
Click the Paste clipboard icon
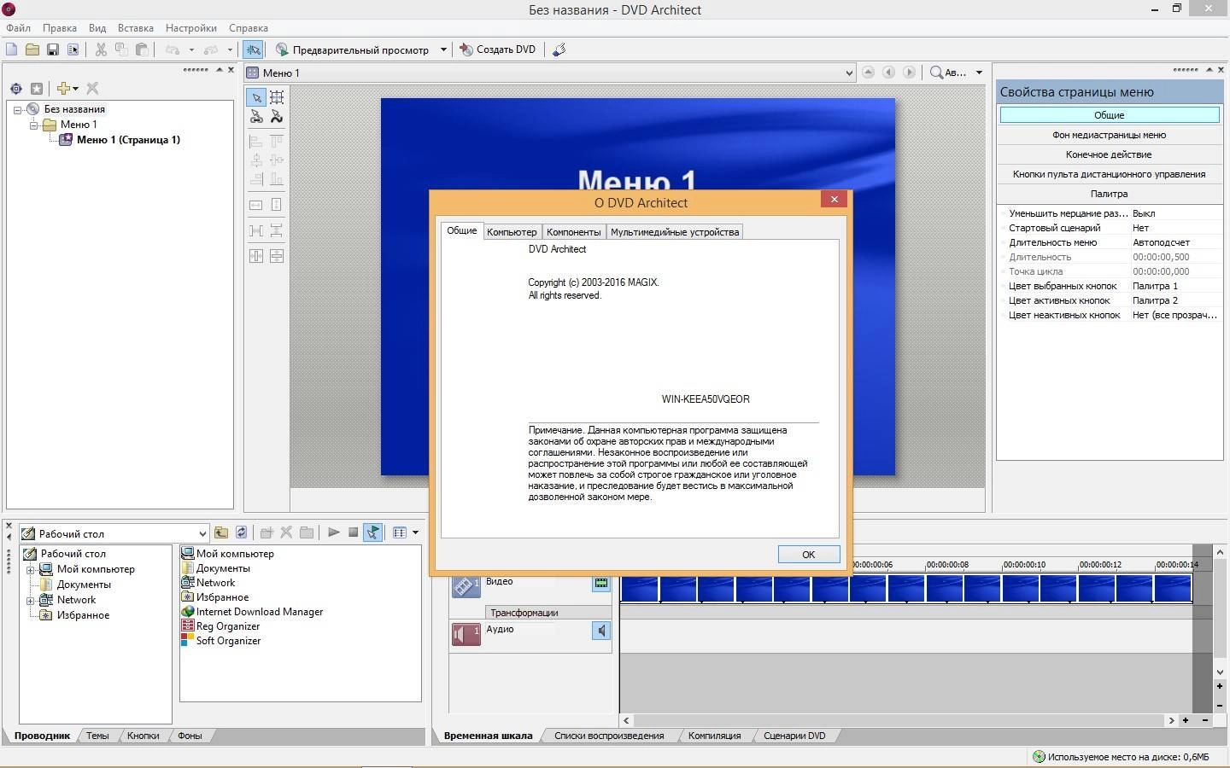pos(142,49)
